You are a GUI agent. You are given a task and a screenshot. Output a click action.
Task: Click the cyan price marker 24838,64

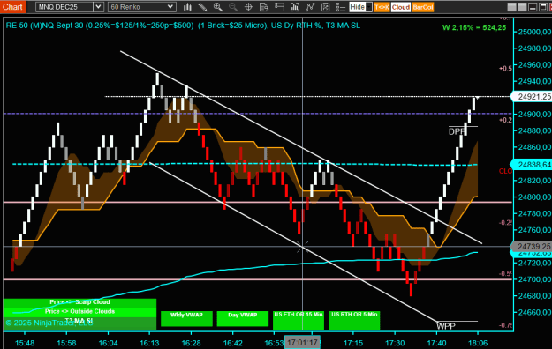pos(532,165)
